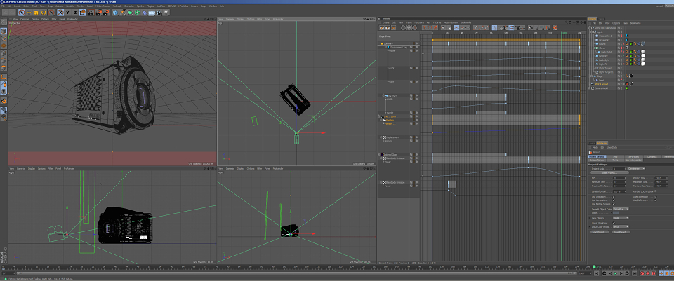This screenshot has width=674, height=281.
Task: Open the Centimeters unit dropdown
Action: pos(636,169)
